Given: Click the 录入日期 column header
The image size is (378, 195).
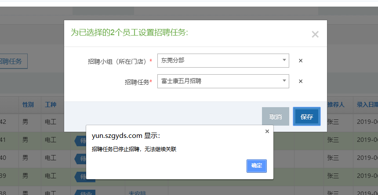Looking at the screenshot, I should pyautogui.click(x=367, y=105).
